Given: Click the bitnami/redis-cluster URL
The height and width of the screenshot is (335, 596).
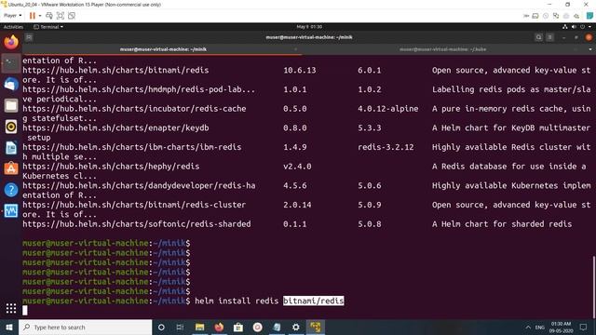Looking at the screenshot, I should [x=134, y=205].
